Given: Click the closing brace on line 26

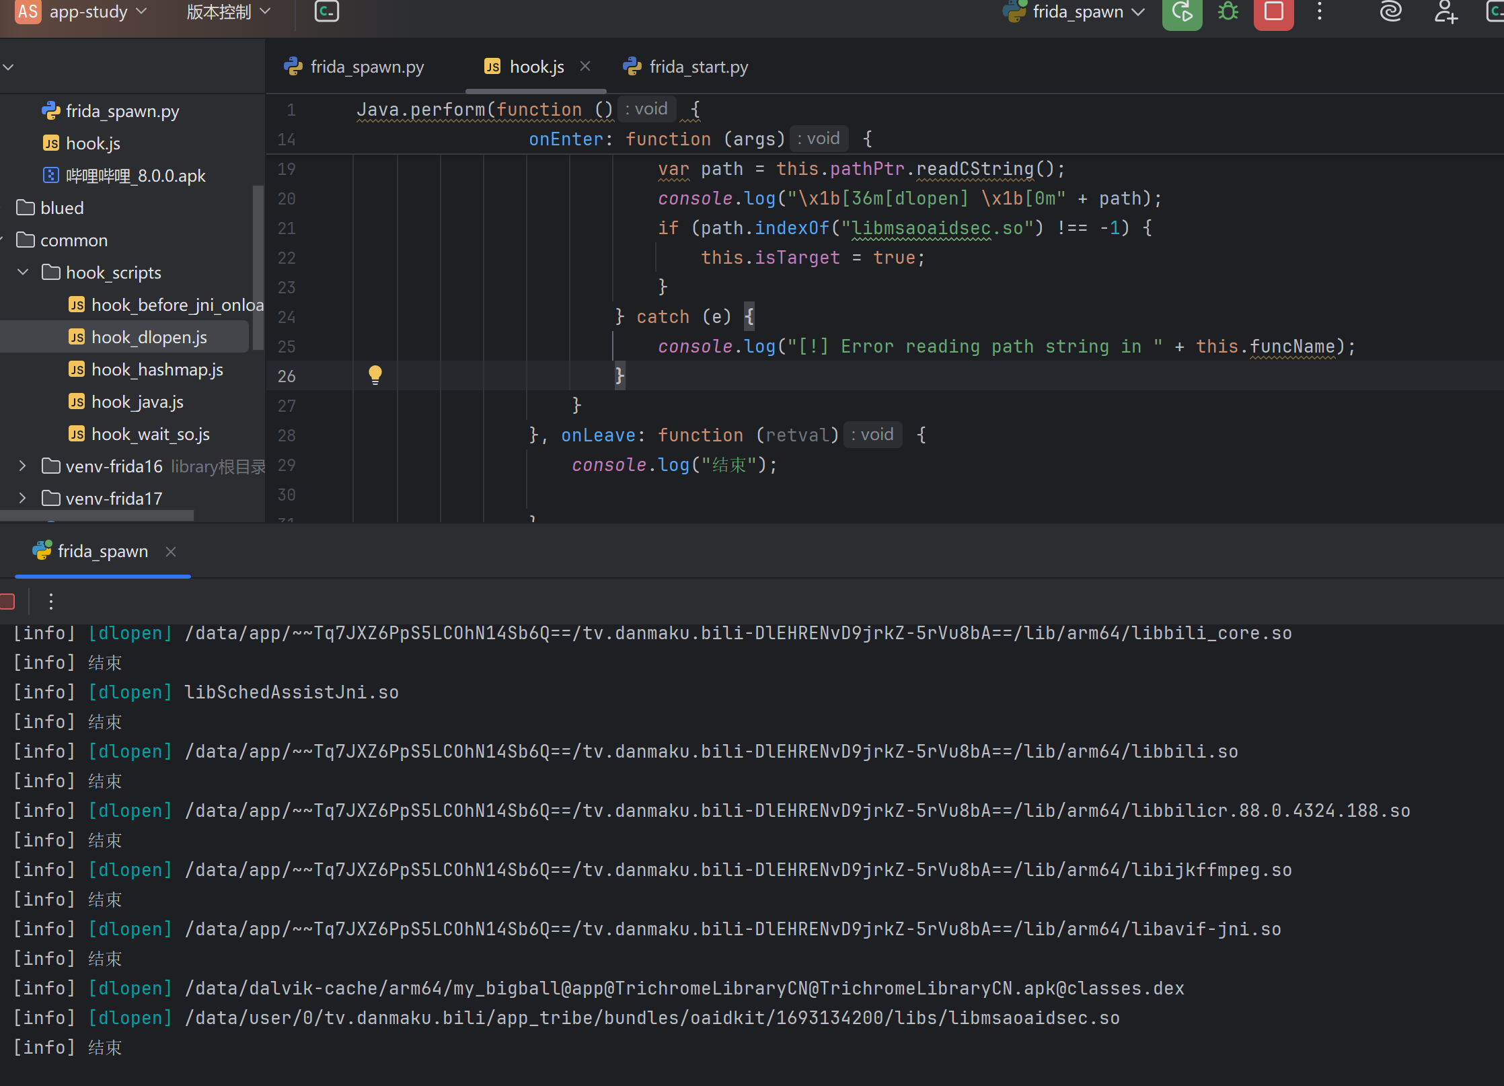Looking at the screenshot, I should tap(619, 375).
